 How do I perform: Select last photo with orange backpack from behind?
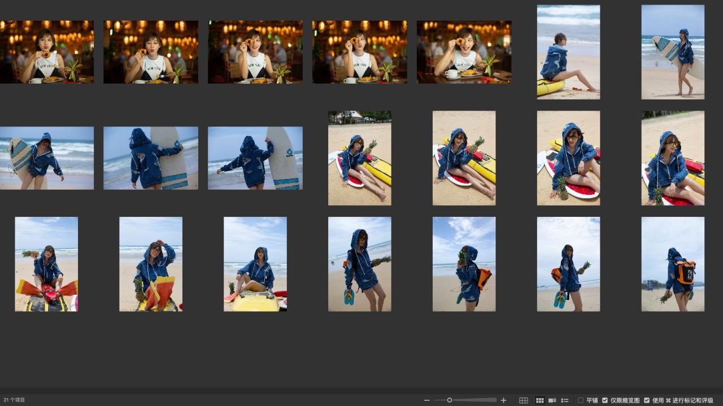click(673, 264)
